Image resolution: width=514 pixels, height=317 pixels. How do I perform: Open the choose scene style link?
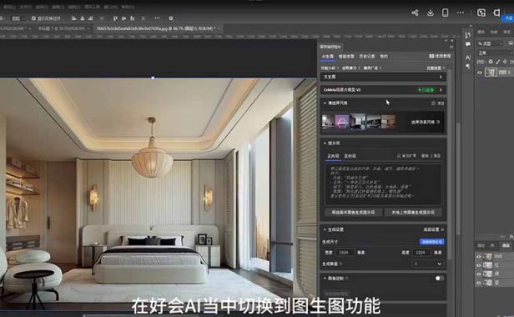coord(426,122)
